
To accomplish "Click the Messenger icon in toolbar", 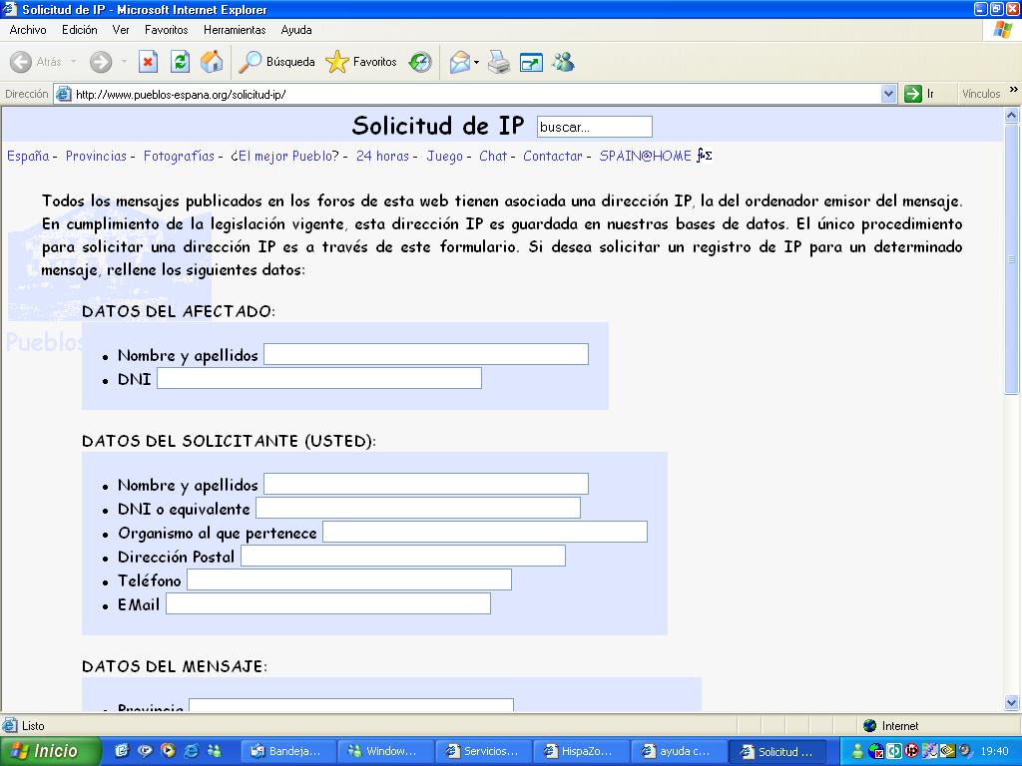I will 563,62.
